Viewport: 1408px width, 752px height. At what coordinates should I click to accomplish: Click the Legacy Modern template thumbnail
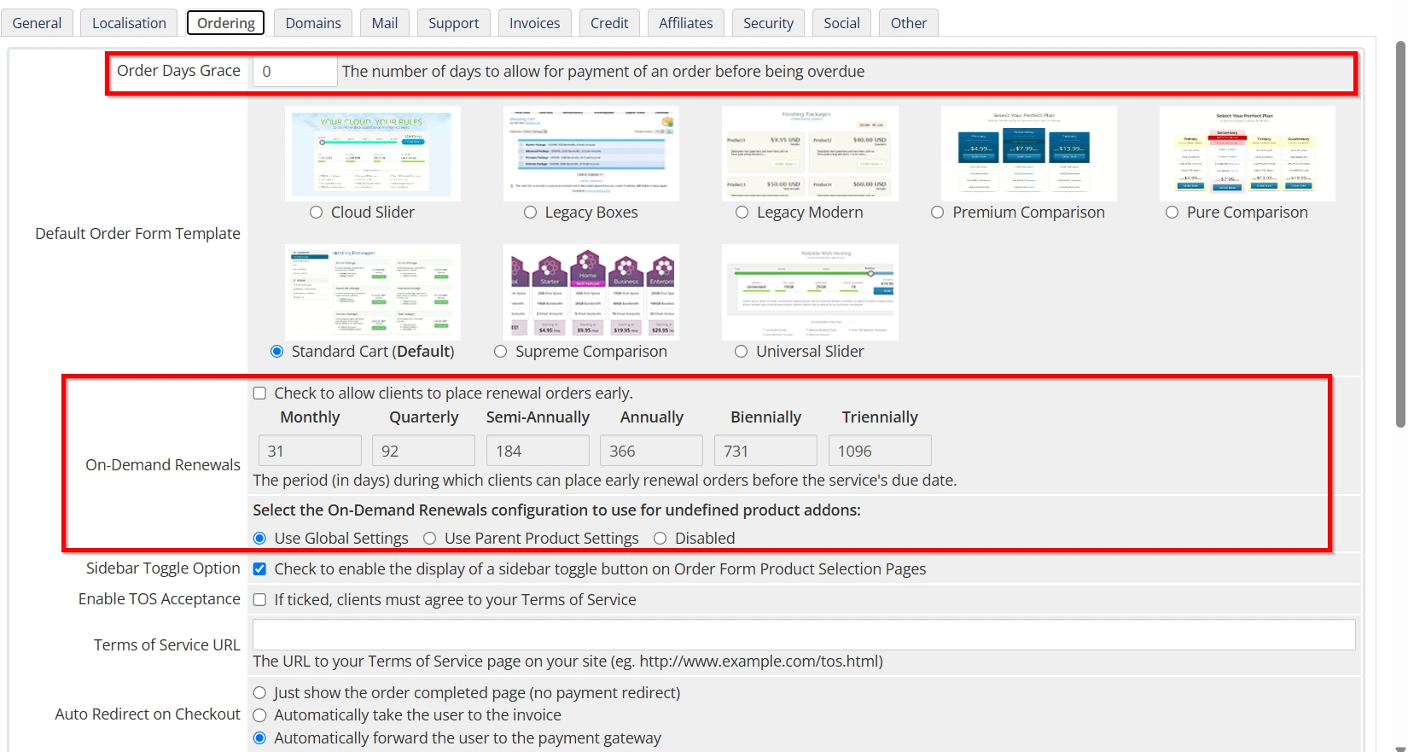(x=809, y=154)
